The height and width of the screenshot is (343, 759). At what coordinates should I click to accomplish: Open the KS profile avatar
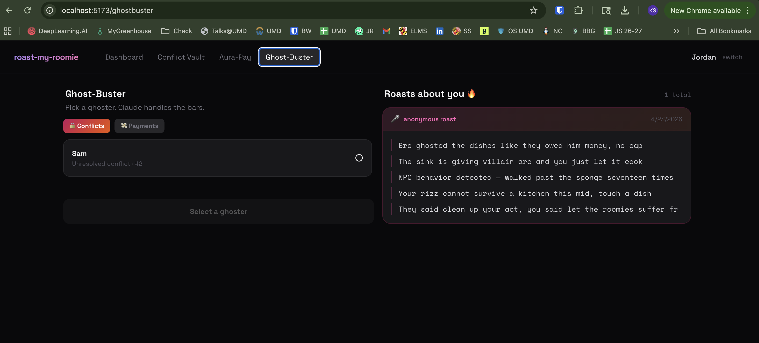pyautogui.click(x=652, y=11)
